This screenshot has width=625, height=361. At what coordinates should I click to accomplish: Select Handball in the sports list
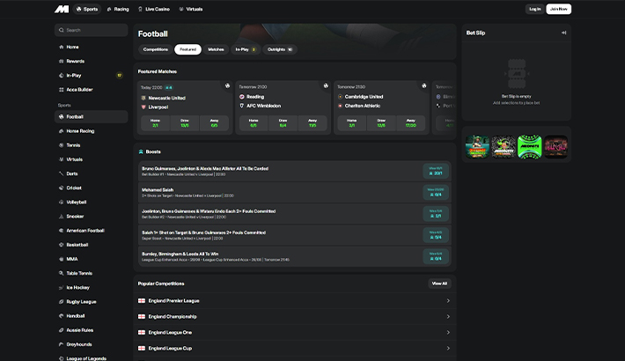tap(92, 316)
